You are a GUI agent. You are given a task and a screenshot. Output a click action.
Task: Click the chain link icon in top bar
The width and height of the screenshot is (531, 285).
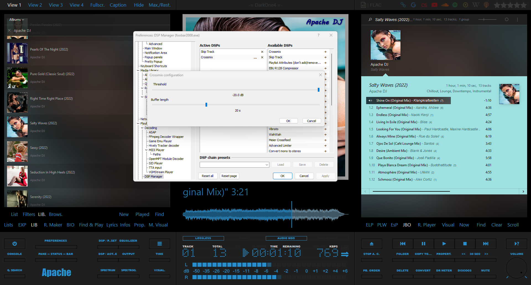[x=403, y=5]
